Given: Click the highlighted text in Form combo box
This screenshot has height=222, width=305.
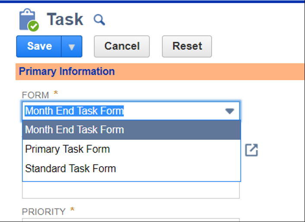Looking at the screenshot, I should coord(74,111).
